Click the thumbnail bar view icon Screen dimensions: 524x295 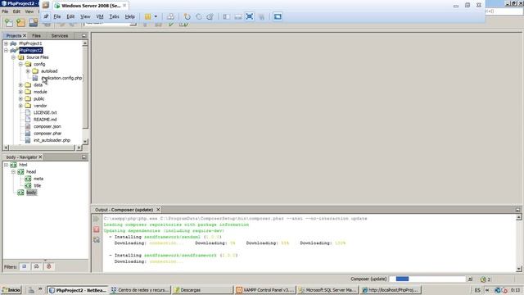point(238,16)
